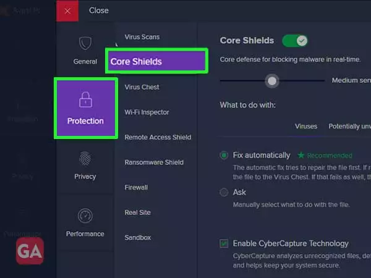Select the Core Shields menu item
The width and height of the screenshot is (371, 278).
click(x=156, y=61)
